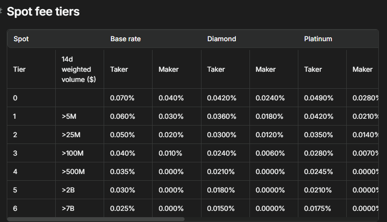The width and height of the screenshot is (387, 222).
Task: Click the '>5M' volume cell
Action: pos(69,116)
